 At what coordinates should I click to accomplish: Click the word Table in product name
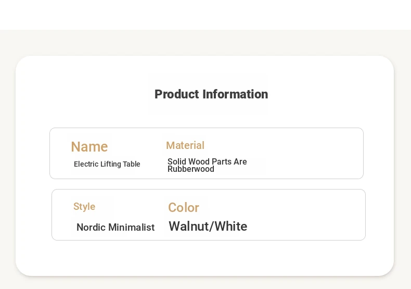132,164
